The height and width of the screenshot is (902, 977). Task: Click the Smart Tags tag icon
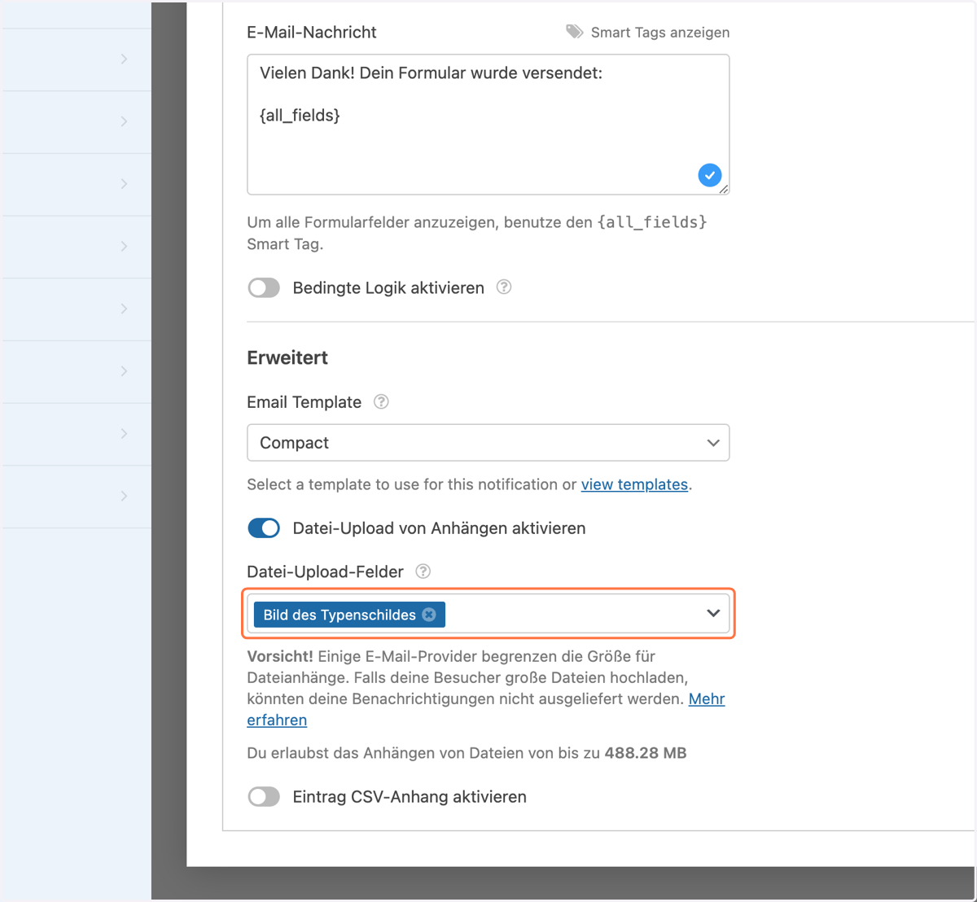coord(575,32)
